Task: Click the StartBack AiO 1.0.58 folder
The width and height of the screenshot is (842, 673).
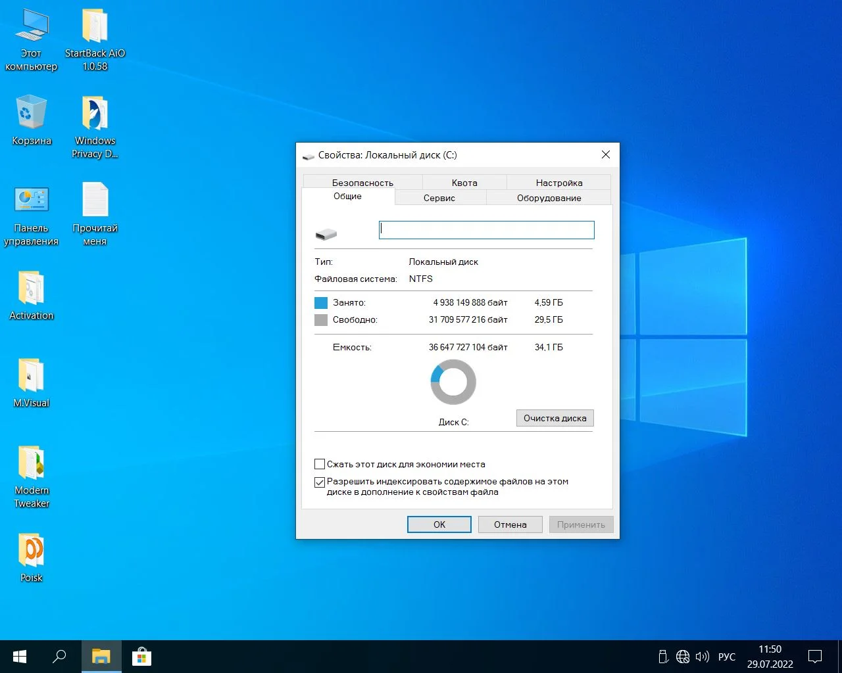Action: (95, 28)
